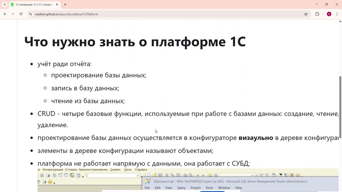Open Edit menu in SQL Server Management Studio
This screenshot has height=192, width=342.
point(157,188)
